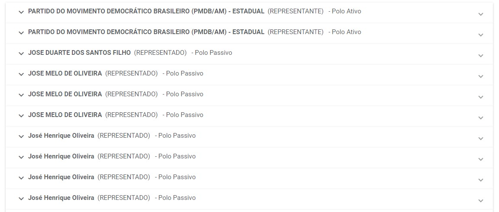The height and width of the screenshot is (212, 499).
Task: Open last José Henrique Oliveira left chevron
Action: [21, 199]
